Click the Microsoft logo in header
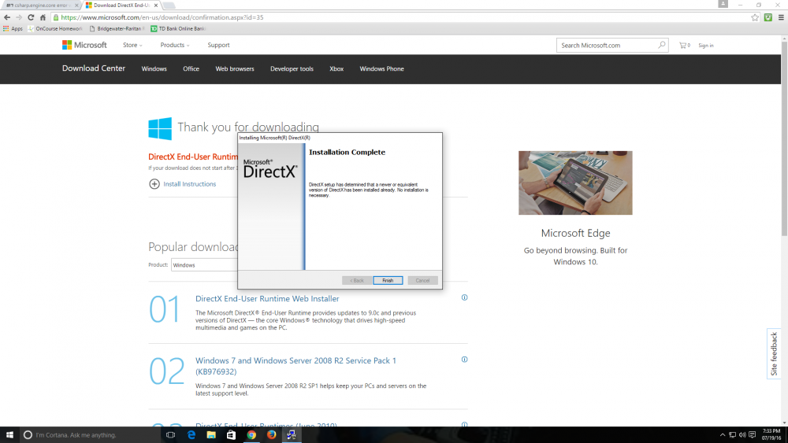The image size is (788, 443). click(84, 45)
